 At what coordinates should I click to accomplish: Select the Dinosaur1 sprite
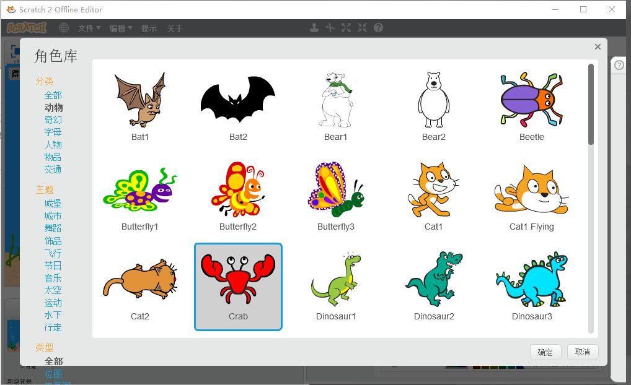coord(335,287)
